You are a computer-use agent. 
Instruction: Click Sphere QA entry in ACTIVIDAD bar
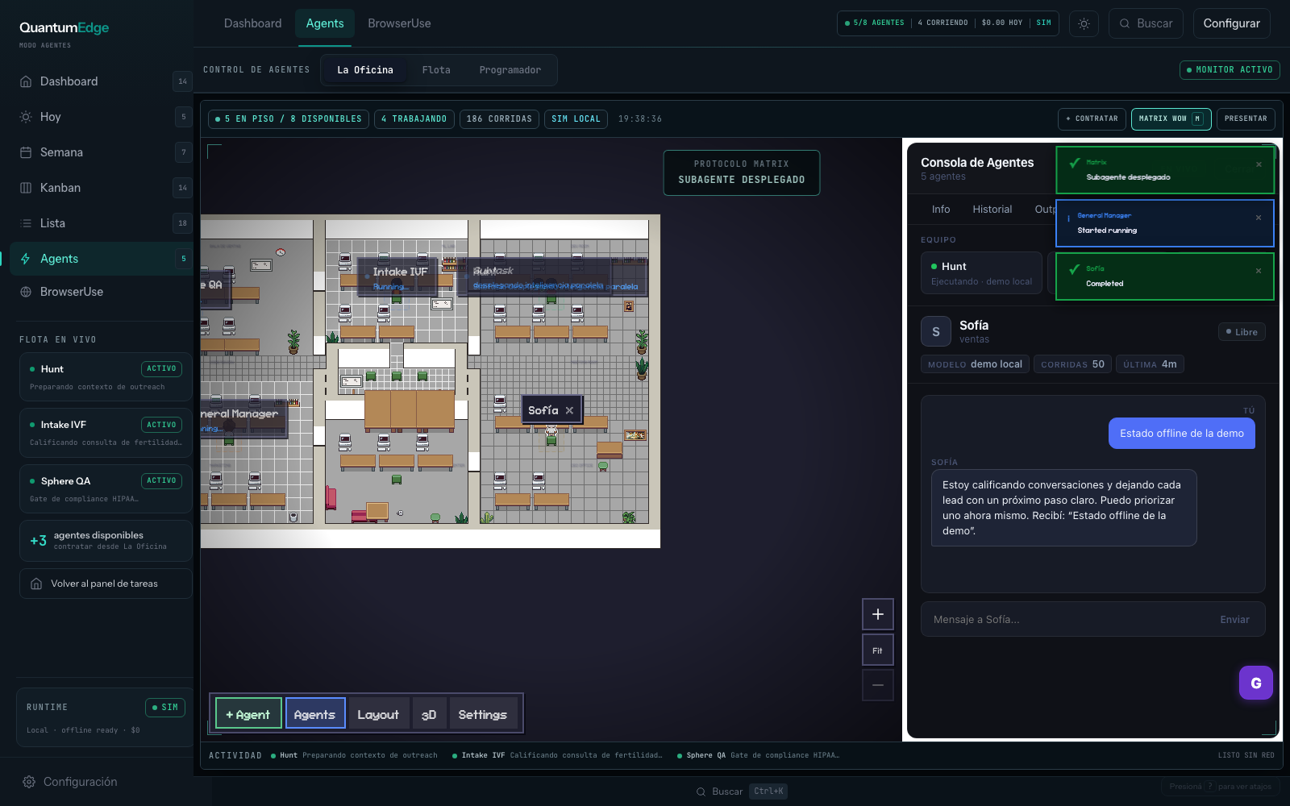coord(759,756)
